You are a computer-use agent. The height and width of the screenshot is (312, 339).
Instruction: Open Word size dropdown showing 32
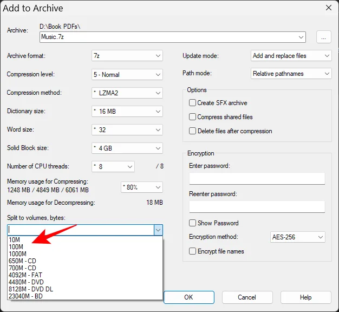coord(127,130)
